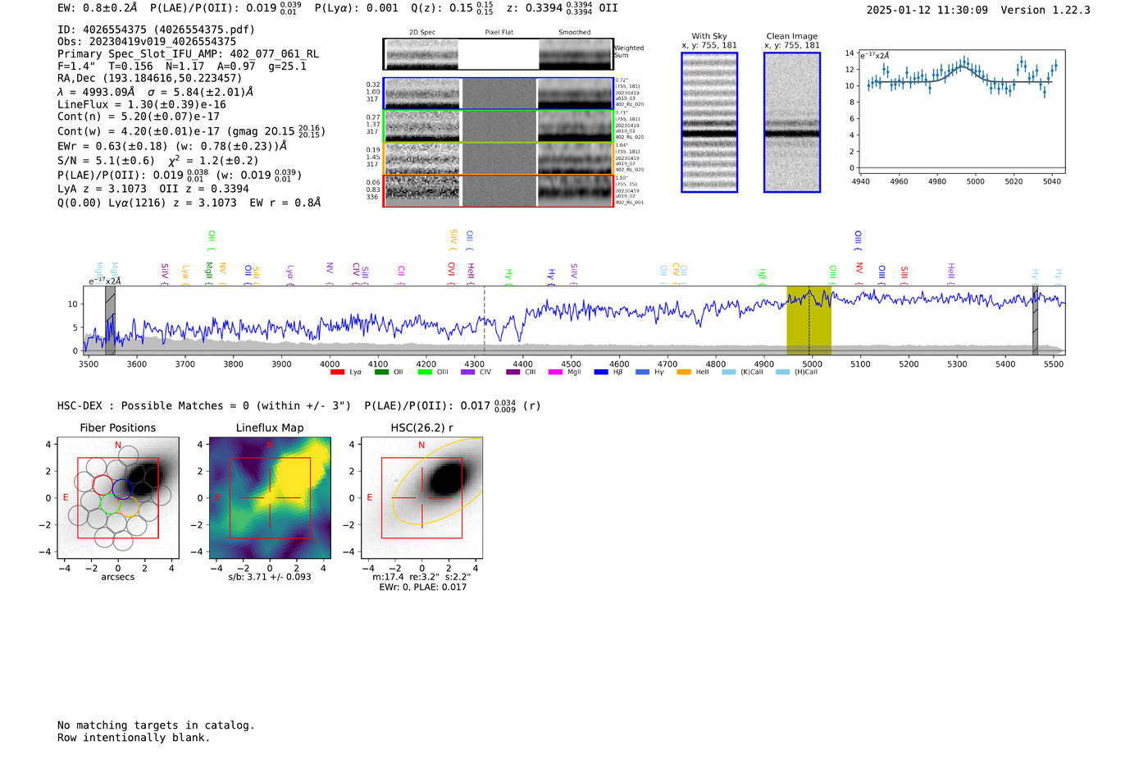Screen dimensions: 1148x782
Task: Click the Weighted Sum 2D spectrum row
Action: point(499,54)
